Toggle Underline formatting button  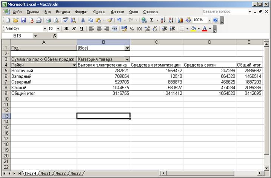82,29
